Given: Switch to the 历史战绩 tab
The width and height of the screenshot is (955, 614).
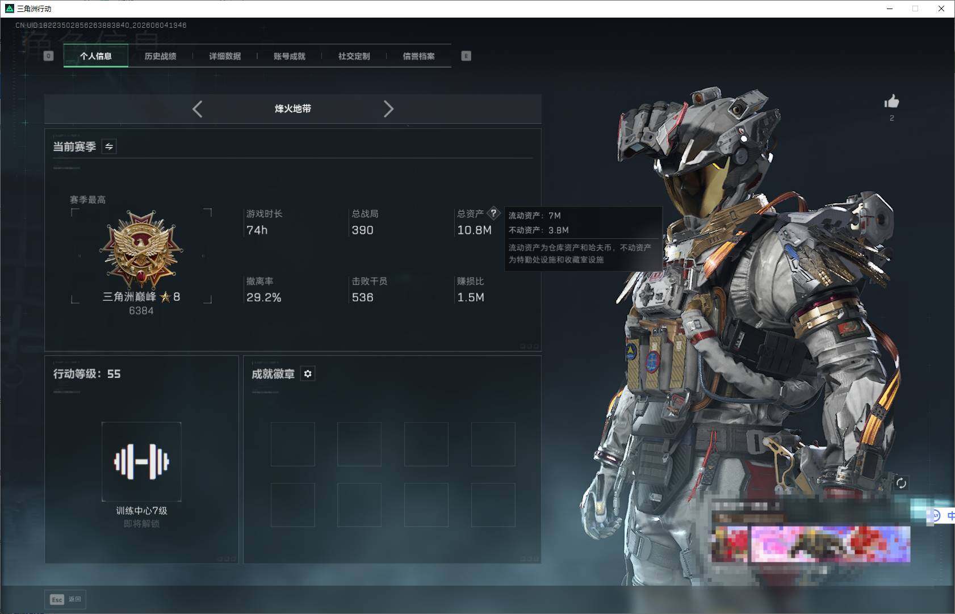Looking at the screenshot, I should pyautogui.click(x=160, y=56).
